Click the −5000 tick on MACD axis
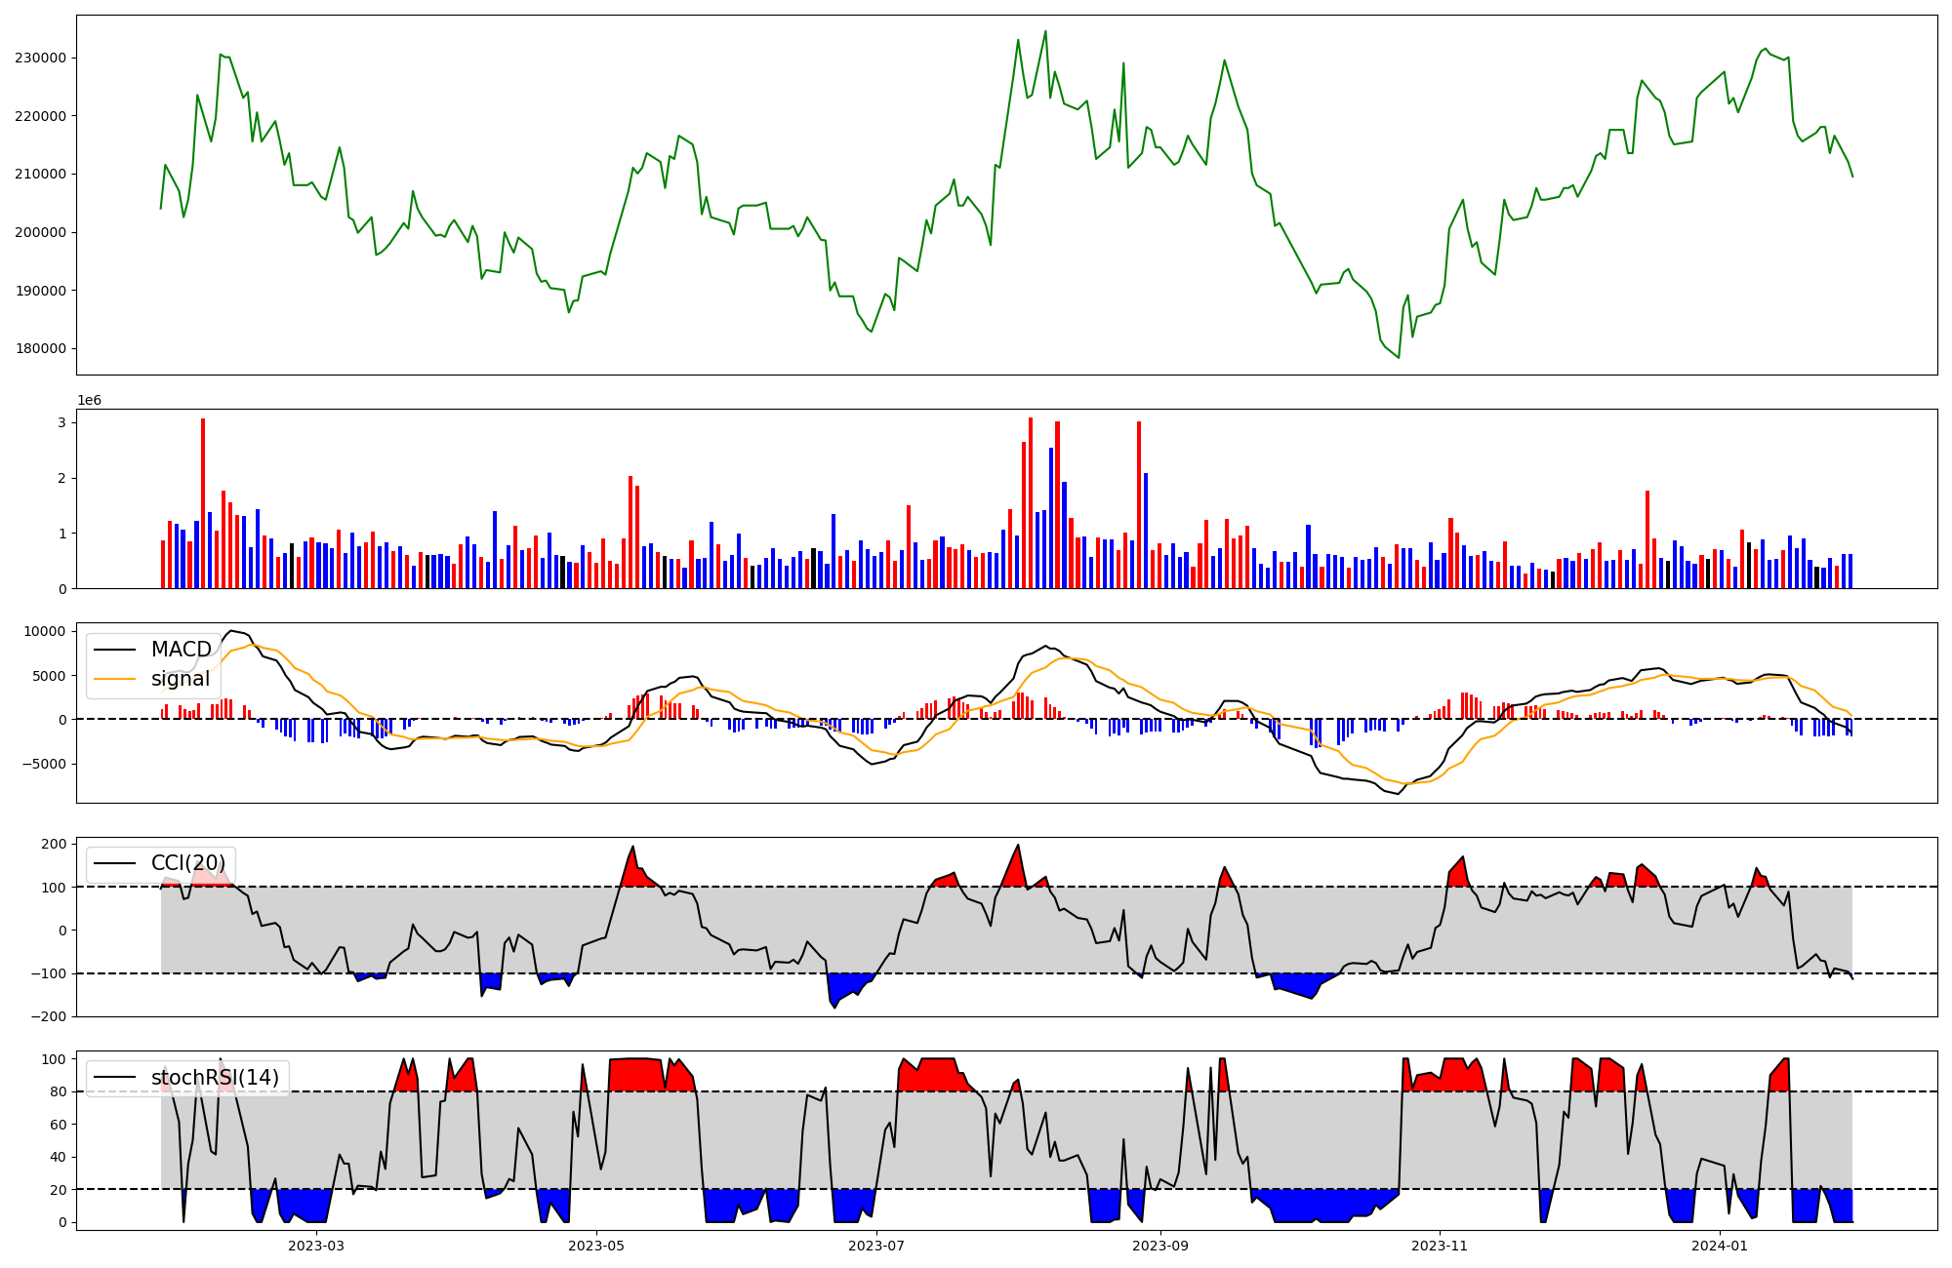This screenshot has height=1268, width=1952. [x=44, y=764]
